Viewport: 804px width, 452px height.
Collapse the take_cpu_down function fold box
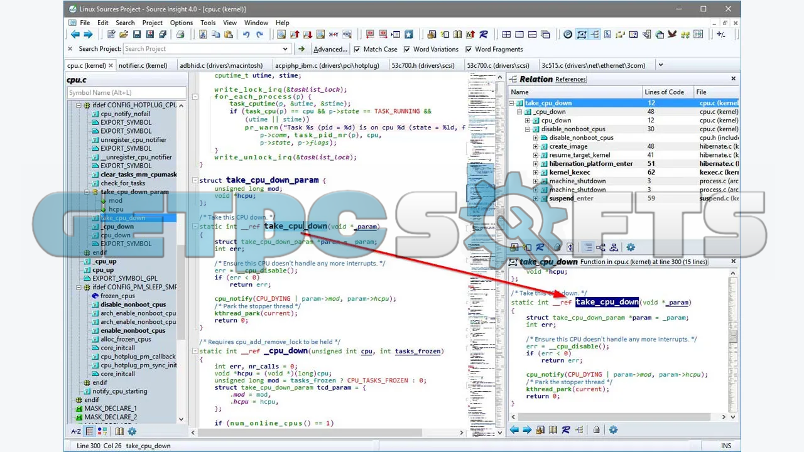pyautogui.click(x=195, y=227)
